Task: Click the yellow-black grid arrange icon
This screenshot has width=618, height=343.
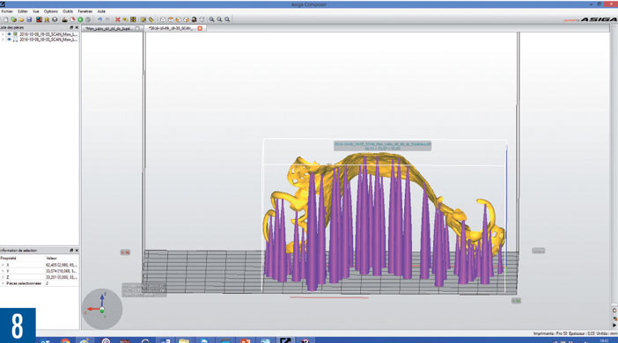Action: [x=133, y=19]
